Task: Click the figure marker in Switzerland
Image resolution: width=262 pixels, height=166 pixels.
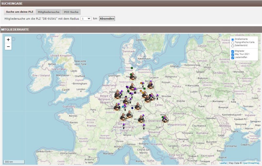Action: point(124,126)
